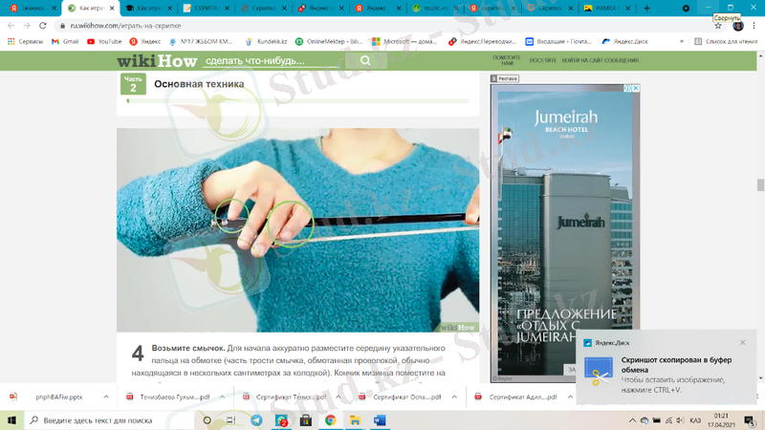Expand options for Тенизбаева Гульм...pdf download

(x=222, y=397)
